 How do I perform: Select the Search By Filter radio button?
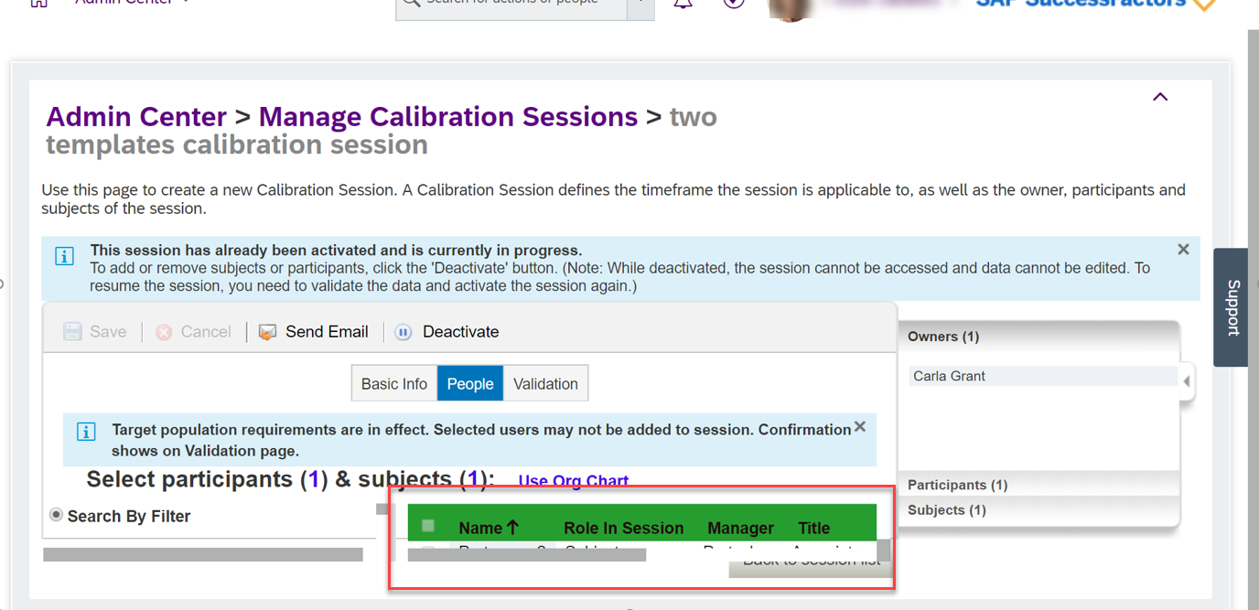pyautogui.click(x=57, y=516)
